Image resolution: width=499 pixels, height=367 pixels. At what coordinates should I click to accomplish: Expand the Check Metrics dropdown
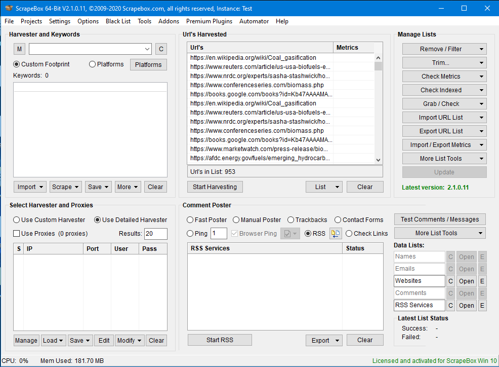[x=444, y=77]
